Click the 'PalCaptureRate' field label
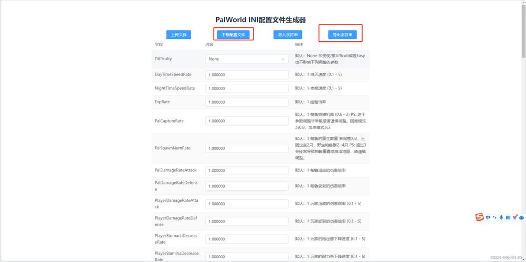 tap(169, 121)
